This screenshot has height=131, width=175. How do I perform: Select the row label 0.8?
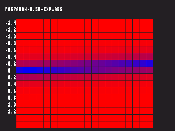click(x=12, y=98)
